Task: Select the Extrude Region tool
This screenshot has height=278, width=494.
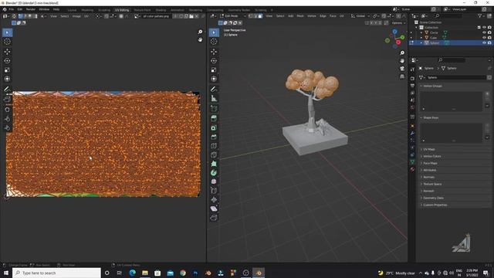Action: pos(214,118)
